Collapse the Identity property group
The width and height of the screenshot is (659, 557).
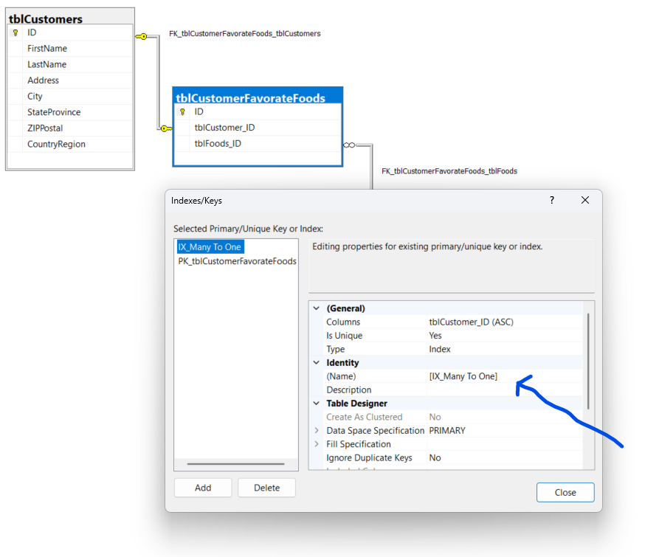[317, 362]
